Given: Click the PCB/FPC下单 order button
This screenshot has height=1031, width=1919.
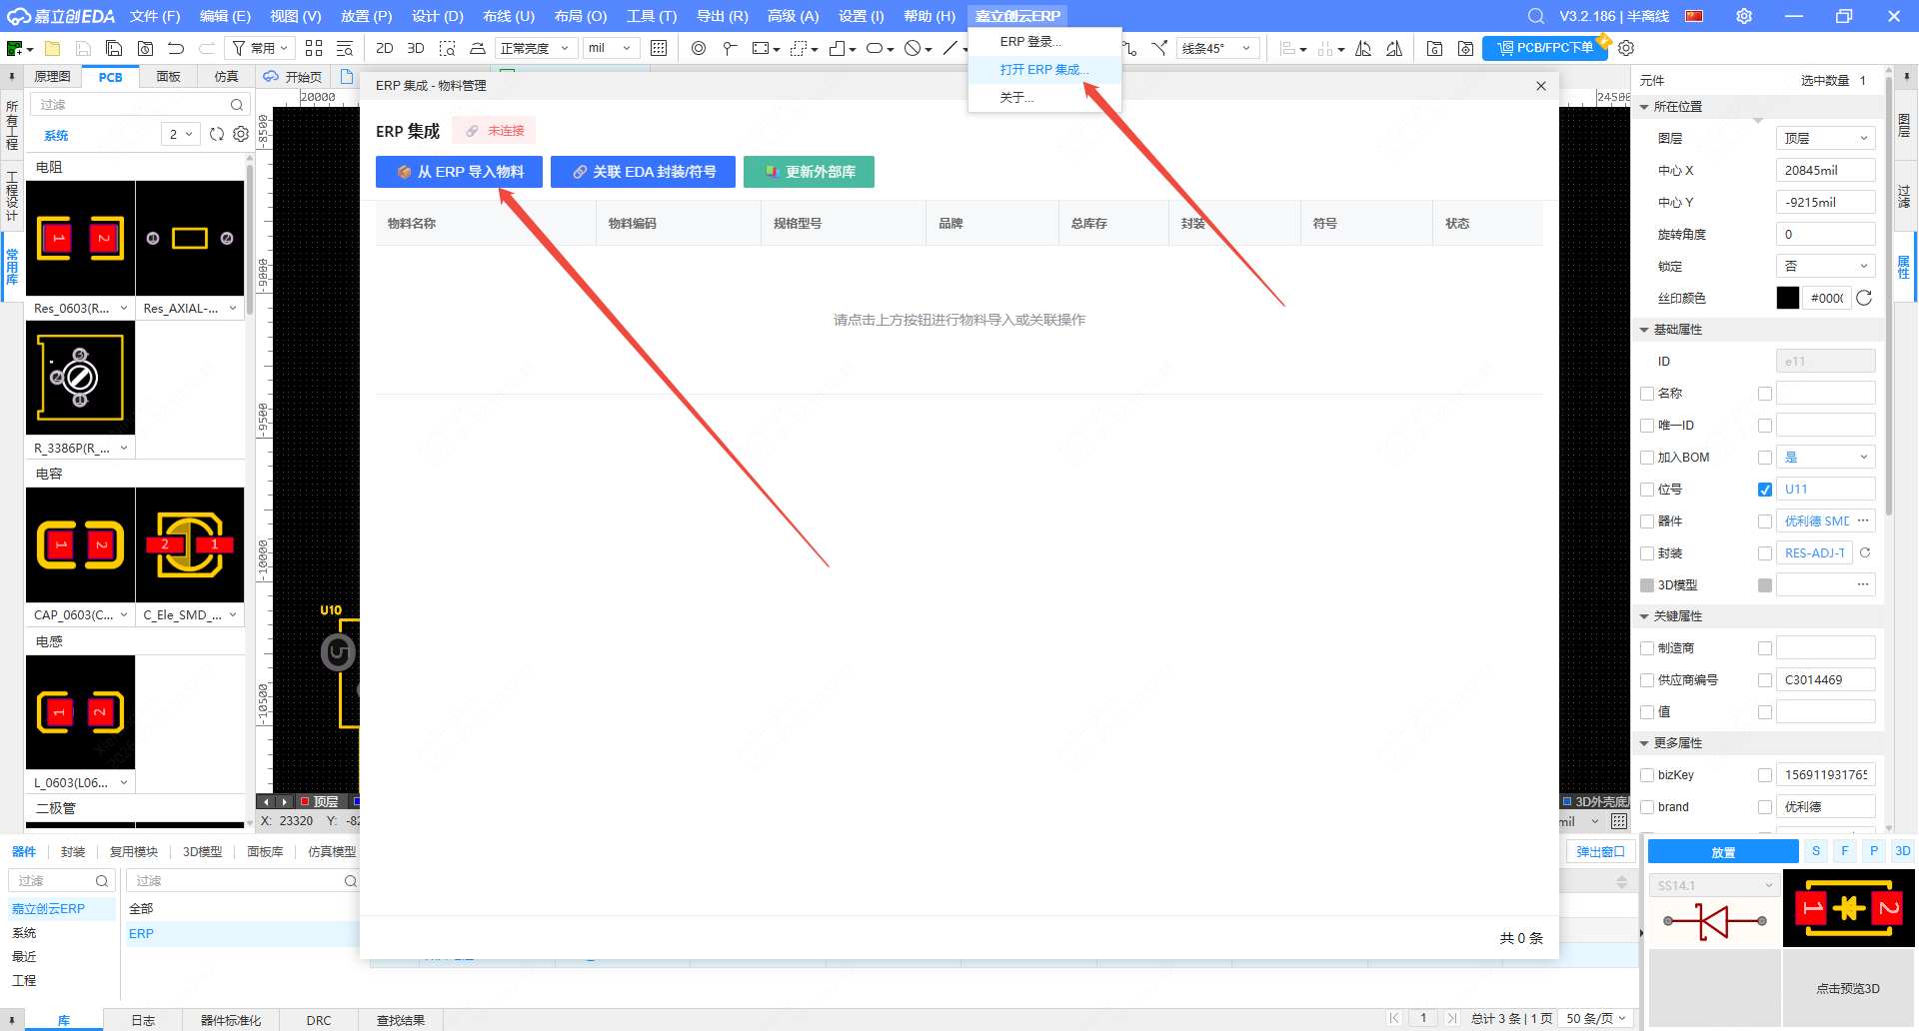Looking at the screenshot, I should pos(1545,48).
